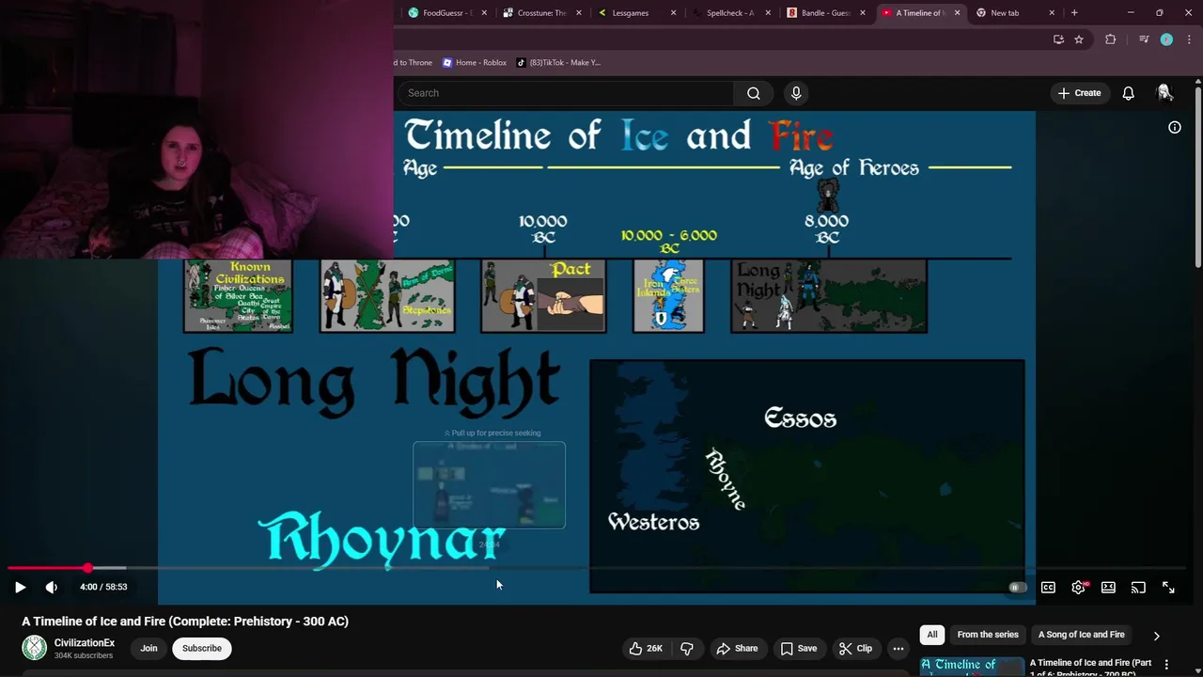The image size is (1203, 677).
Task: Open the browser extensions puzzle icon
Action: pyautogui.click(x=1110, y=39)
